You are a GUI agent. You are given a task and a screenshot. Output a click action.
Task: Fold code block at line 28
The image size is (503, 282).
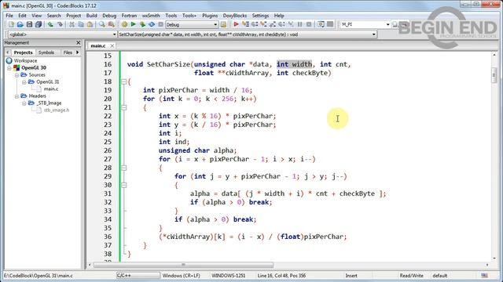click(x=124, y=168)
